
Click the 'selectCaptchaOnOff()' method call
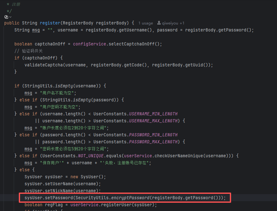(x=134, y=44)
